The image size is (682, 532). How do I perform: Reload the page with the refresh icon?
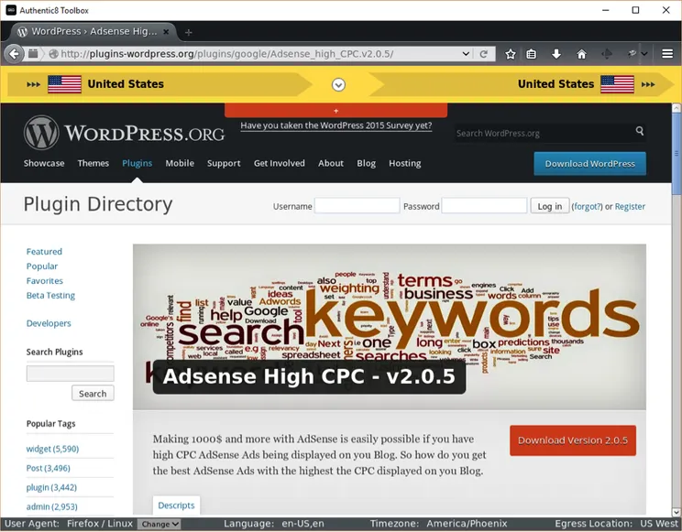[484, 54]
